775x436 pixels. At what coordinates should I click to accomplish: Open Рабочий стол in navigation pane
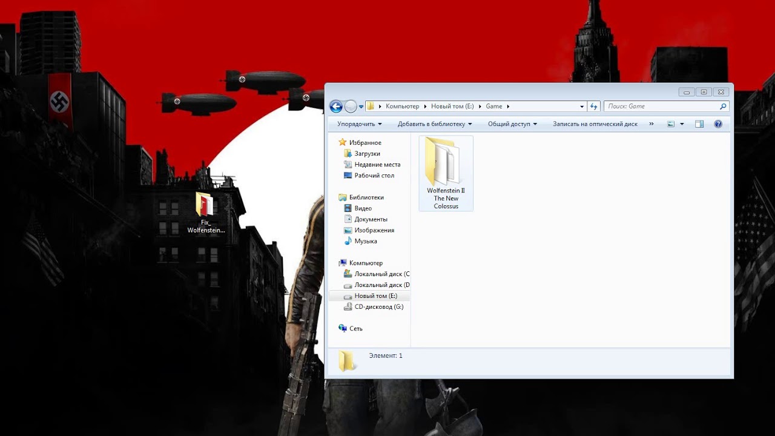pos(374,176)
